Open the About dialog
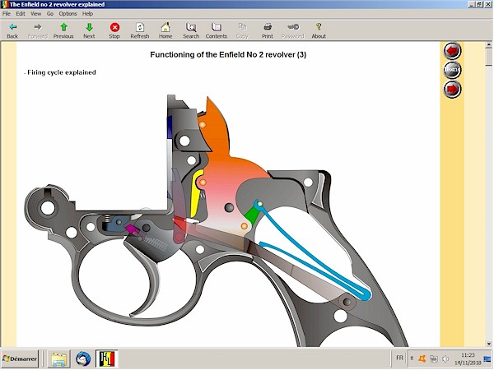Screen dimensions: 494x370 coord(319,31)
